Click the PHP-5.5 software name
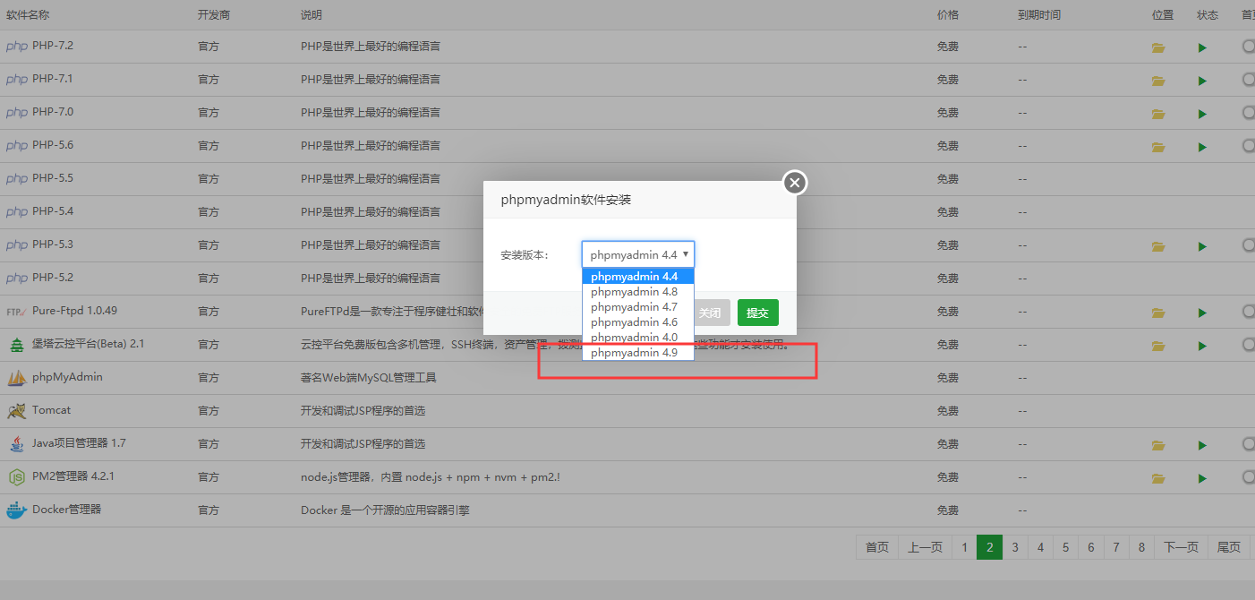Image resolution: width=1255 pixels, height=600 pixels. (53, 178)
